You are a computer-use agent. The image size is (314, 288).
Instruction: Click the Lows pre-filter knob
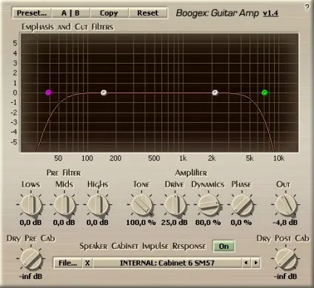[31, 204]
